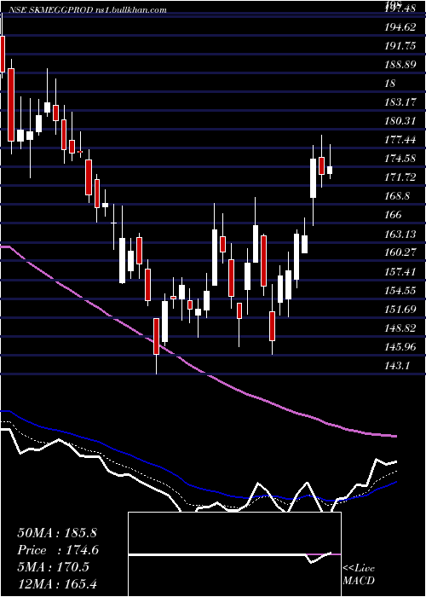Image resolution: width=426 pixels, height=597 pixels.
Task: Click the 148.82 price axis label
Action: (400, 327)
